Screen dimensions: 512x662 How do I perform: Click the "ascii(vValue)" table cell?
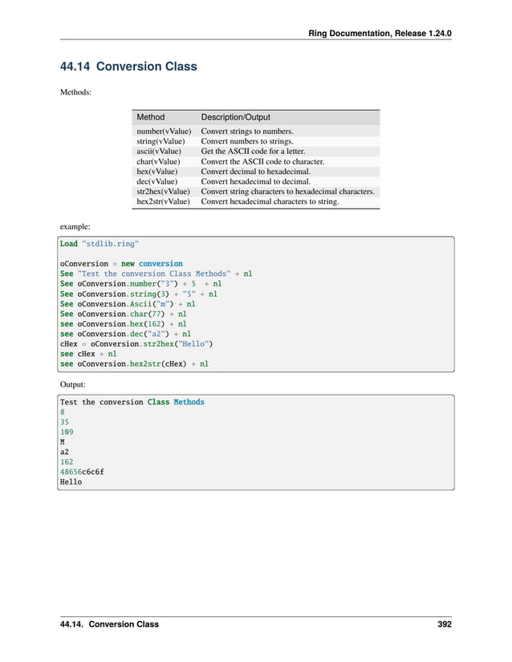click(x=159, y=151)
